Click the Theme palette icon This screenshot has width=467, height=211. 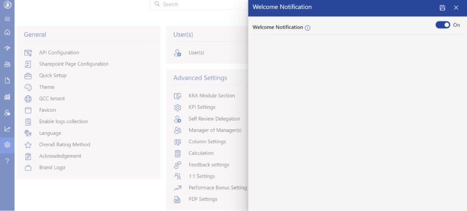tap(28, 87)
